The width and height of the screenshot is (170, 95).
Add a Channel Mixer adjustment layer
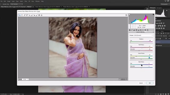click(162, 26)
